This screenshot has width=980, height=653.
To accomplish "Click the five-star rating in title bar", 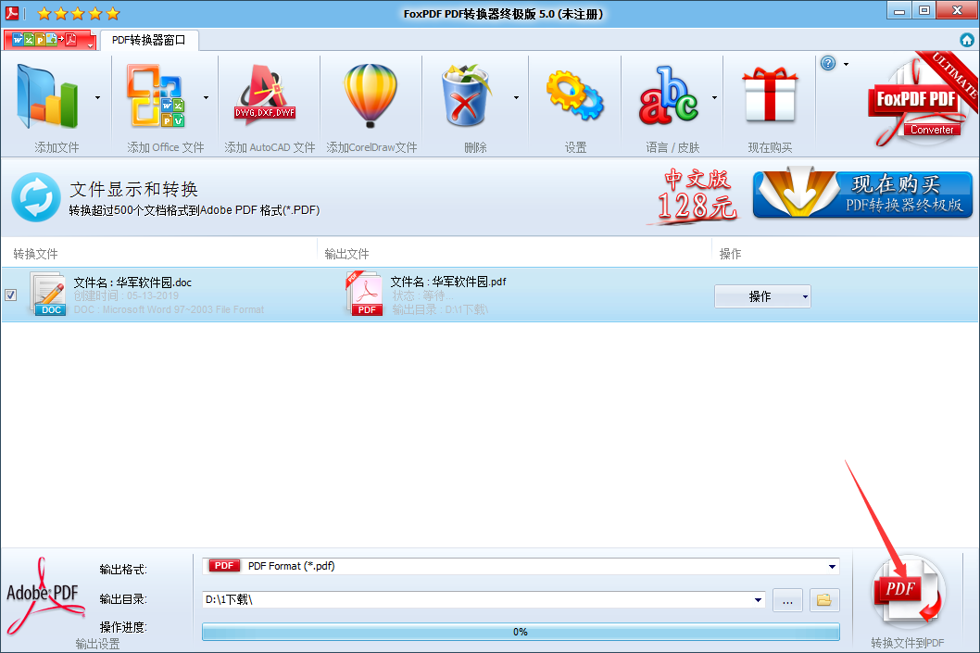I will pyautogui.click(x=78, y=13).
